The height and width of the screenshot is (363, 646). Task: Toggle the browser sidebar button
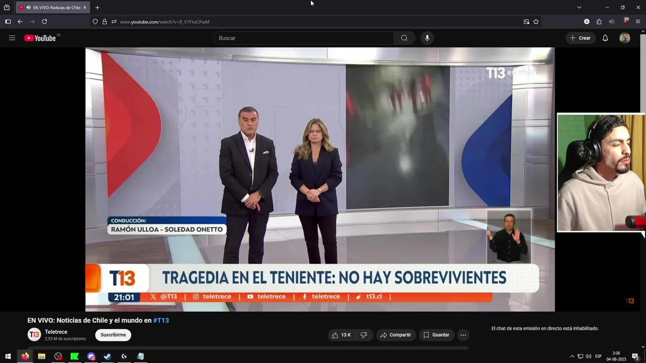[x=8, y=22]
